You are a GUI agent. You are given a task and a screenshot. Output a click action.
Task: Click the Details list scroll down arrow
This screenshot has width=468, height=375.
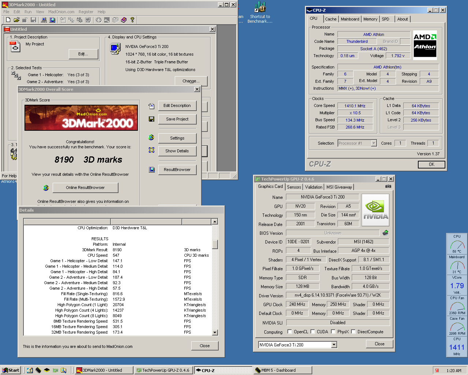[215, 333]
